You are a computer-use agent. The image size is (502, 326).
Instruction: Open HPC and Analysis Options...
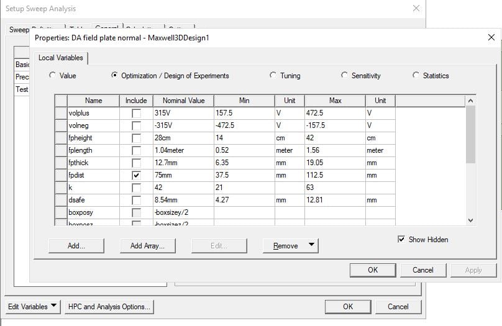point(109,307)
